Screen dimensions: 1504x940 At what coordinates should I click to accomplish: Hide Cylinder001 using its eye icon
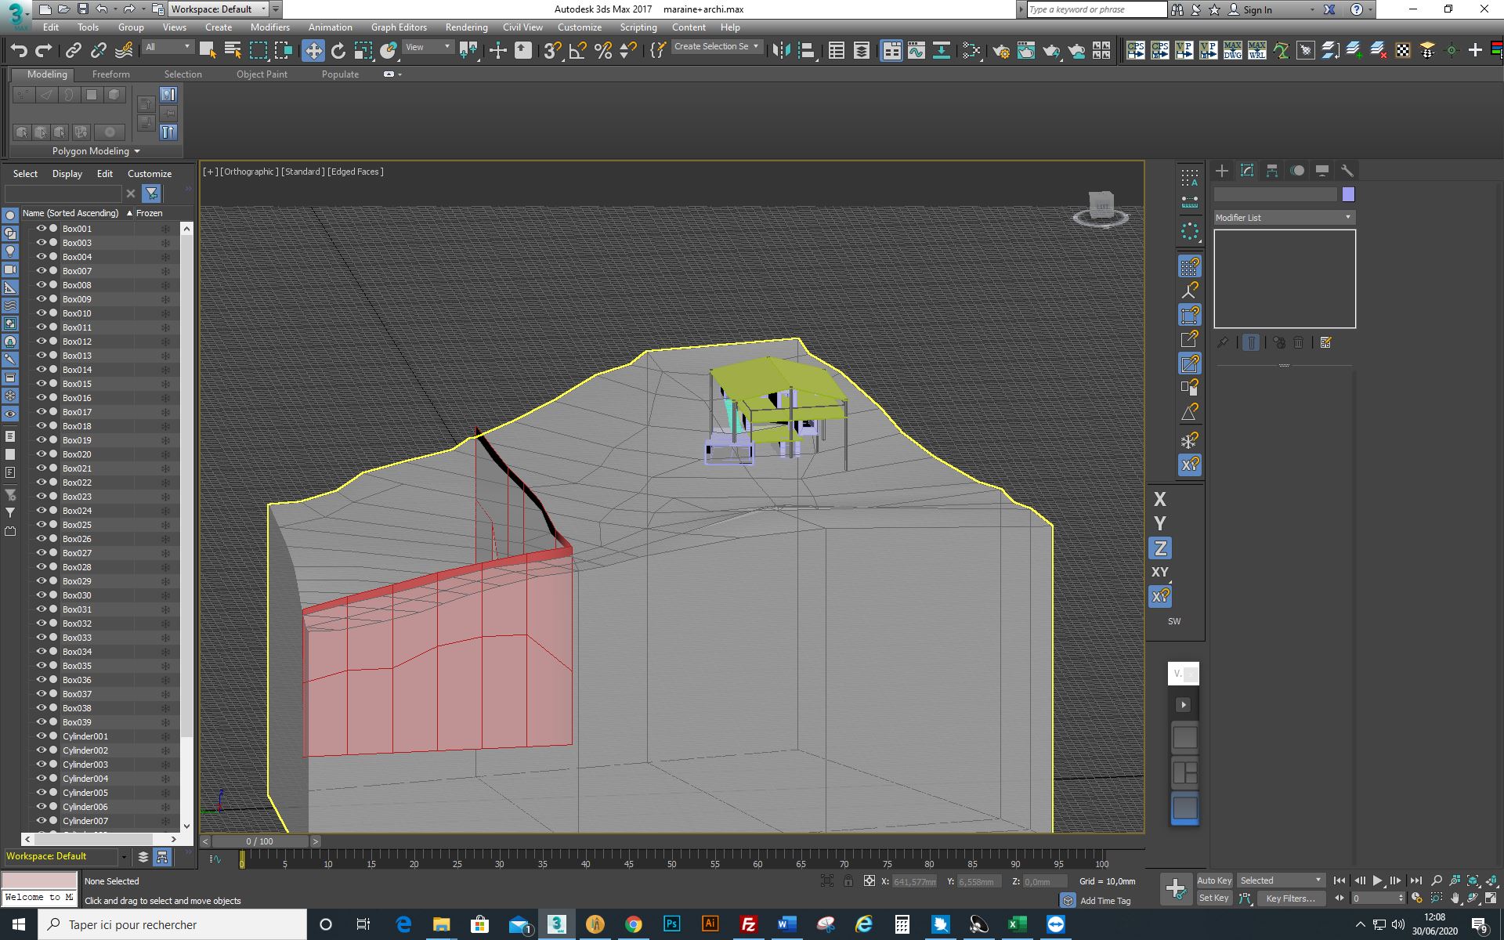(x=41, y=736)
